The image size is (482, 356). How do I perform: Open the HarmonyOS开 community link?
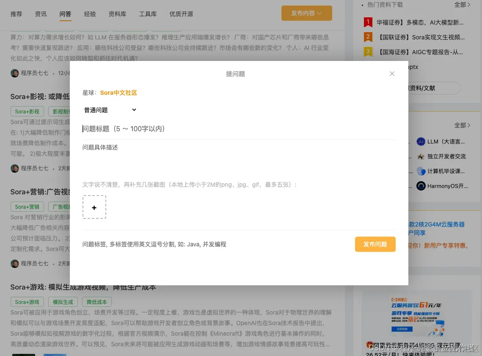pyautogui.click(x=448, y=186)
